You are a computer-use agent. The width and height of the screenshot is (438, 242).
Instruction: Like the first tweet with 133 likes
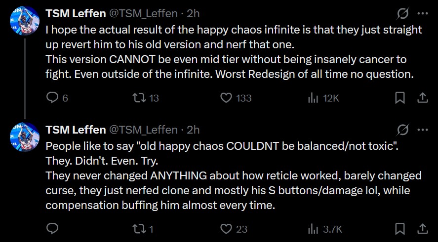pos(226,98)
